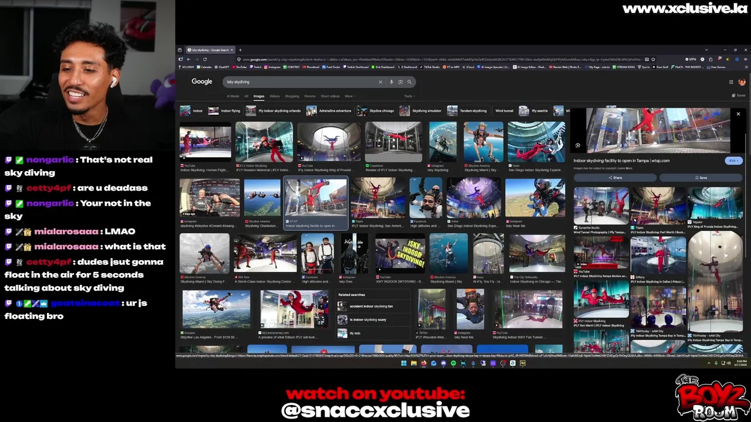Image resolution: width=751 pixels, height=422 pixels.
Task: Click the Google logo
Action: coord(202,81)
